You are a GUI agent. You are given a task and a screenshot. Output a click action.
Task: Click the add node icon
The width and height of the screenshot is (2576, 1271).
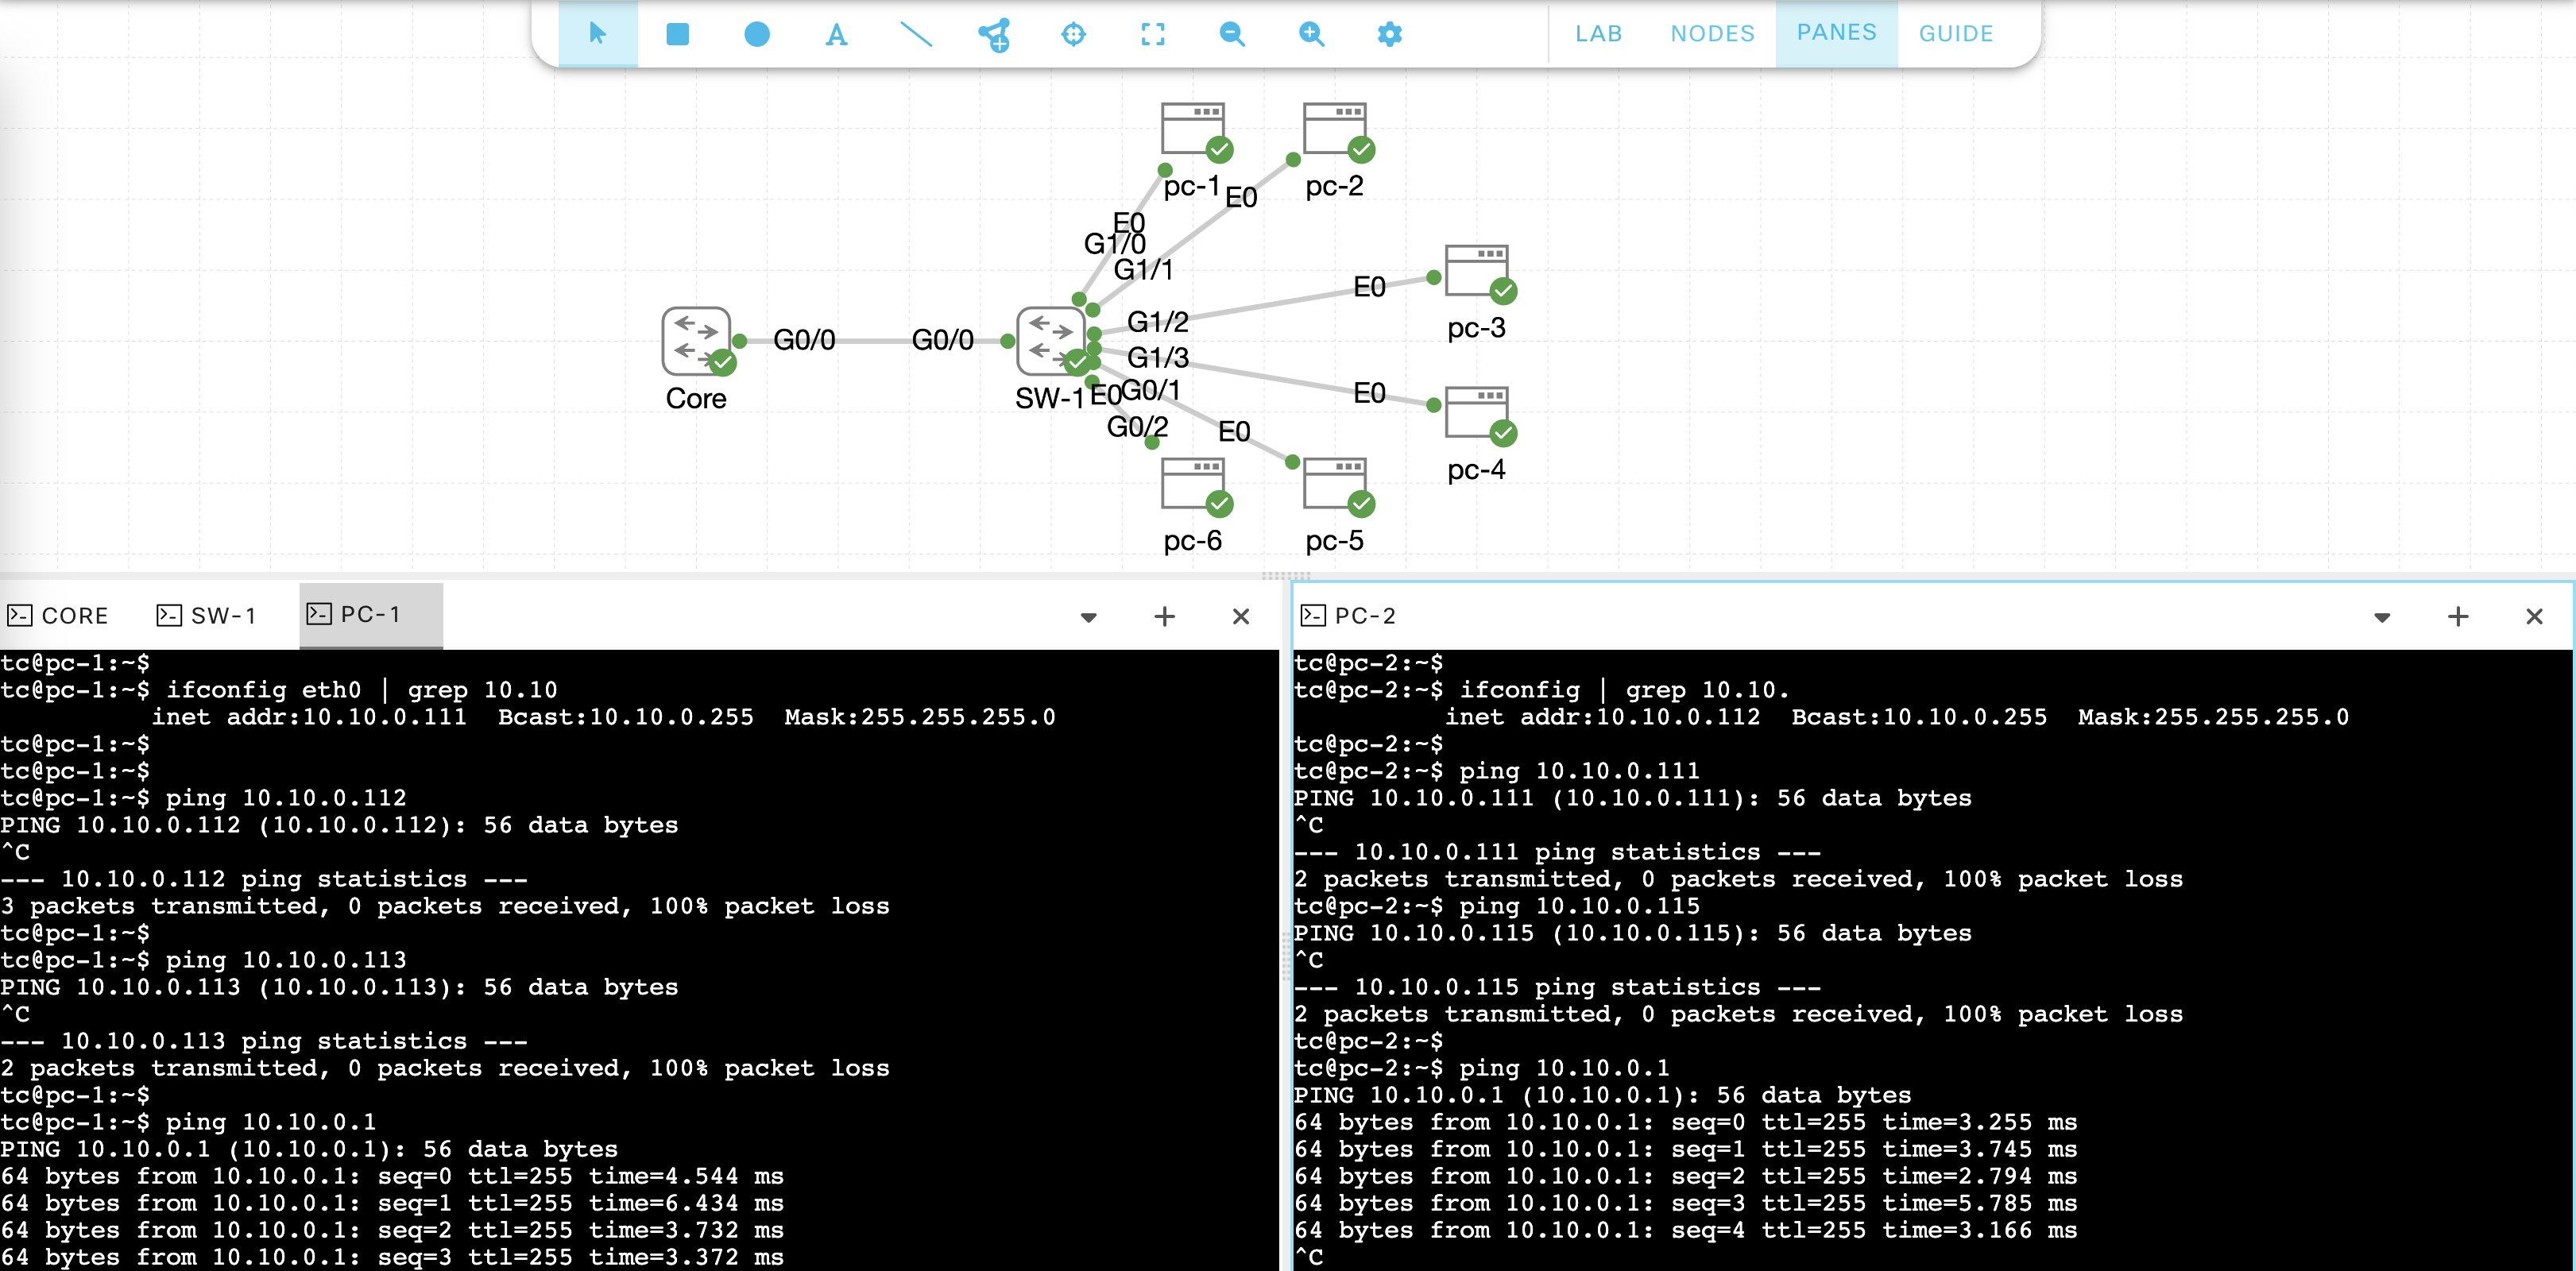[994, 35]
